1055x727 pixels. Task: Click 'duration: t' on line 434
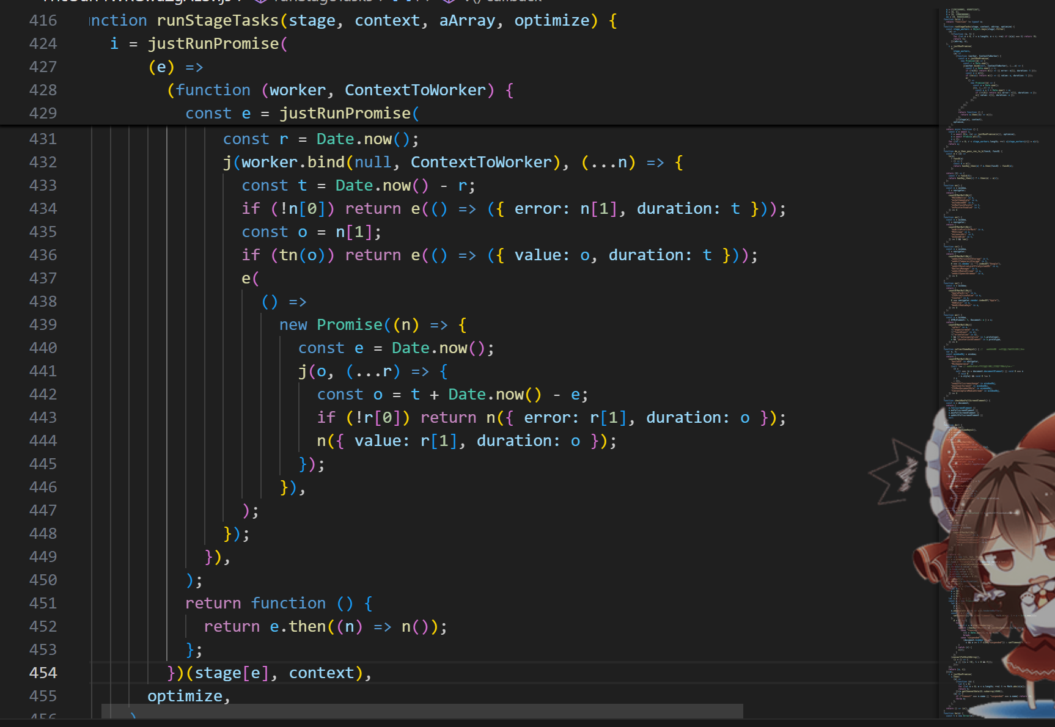click(x=688, y=209)
